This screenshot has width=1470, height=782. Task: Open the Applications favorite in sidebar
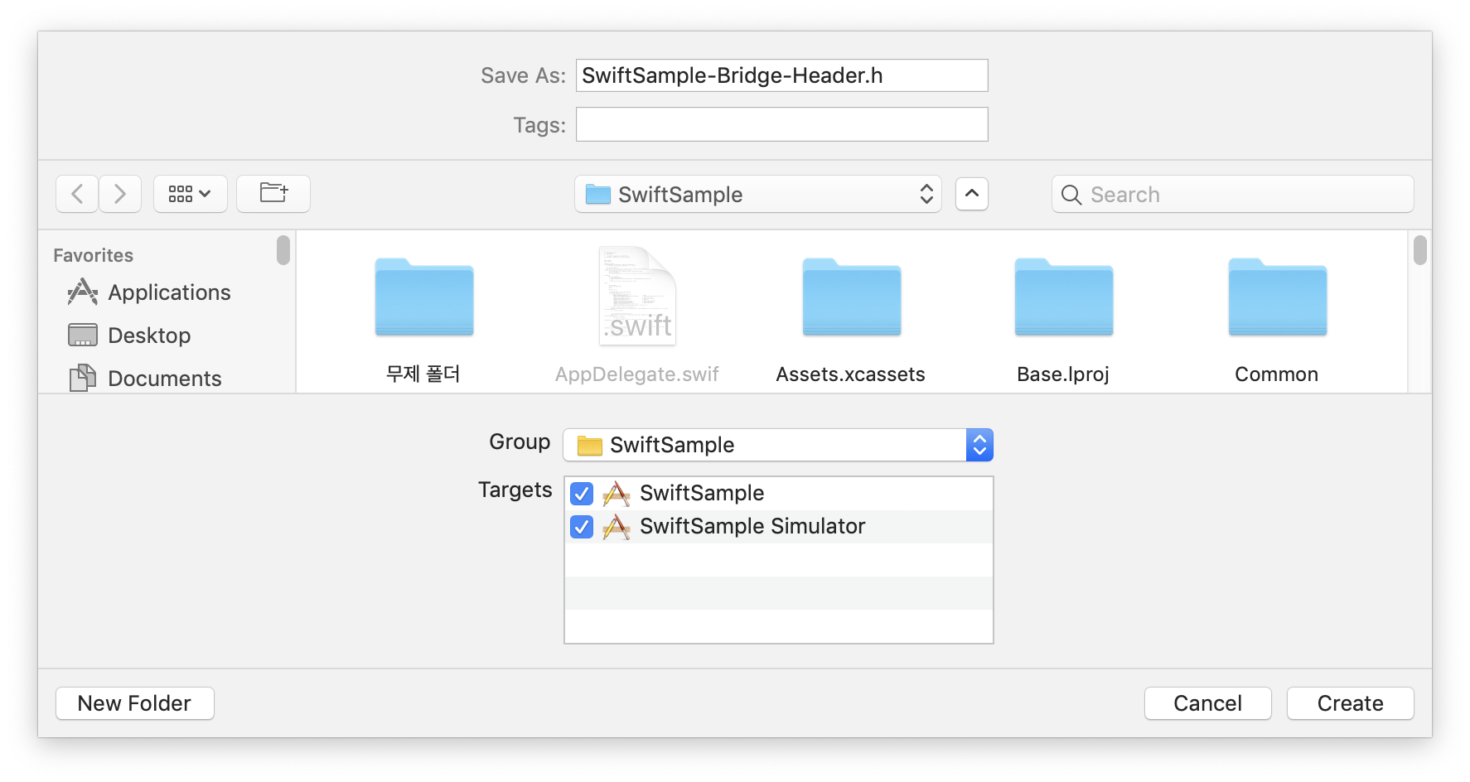(x=169, y=292)
